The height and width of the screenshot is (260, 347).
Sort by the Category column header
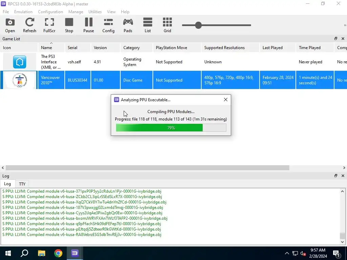136,47
